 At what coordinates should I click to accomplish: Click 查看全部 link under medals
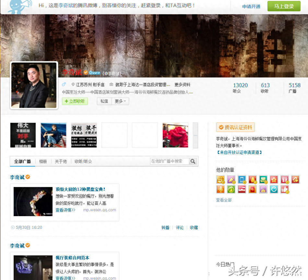[224, 200]
